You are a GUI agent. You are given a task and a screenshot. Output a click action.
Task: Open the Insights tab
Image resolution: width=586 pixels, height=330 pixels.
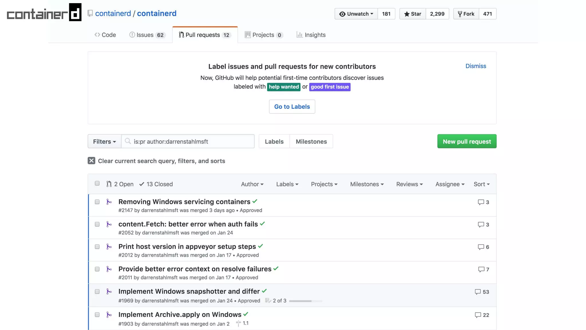pyautogui.click(x=311, y=35)
